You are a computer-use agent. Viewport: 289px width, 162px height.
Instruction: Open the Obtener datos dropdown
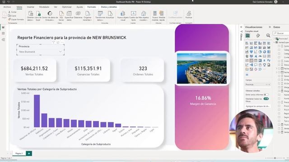pos(30,16)
